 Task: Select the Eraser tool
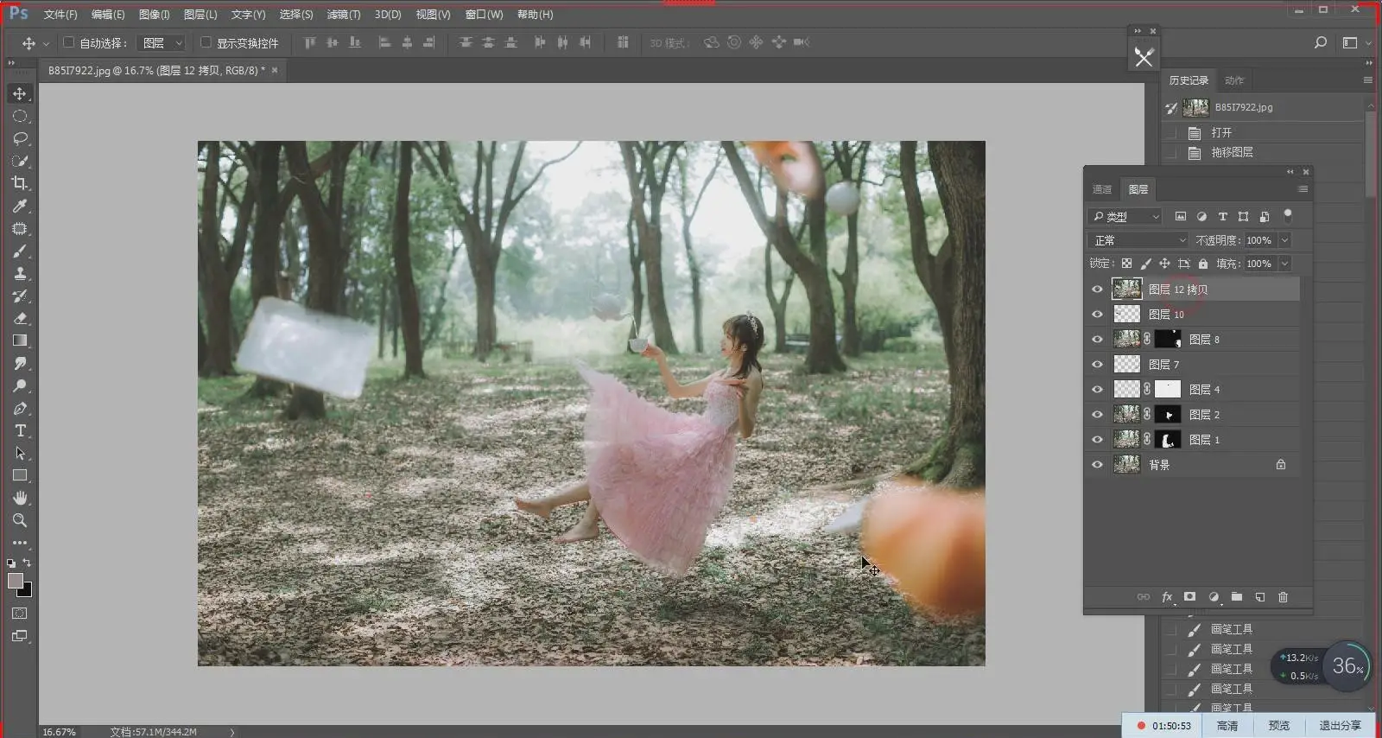coord(20,318)
